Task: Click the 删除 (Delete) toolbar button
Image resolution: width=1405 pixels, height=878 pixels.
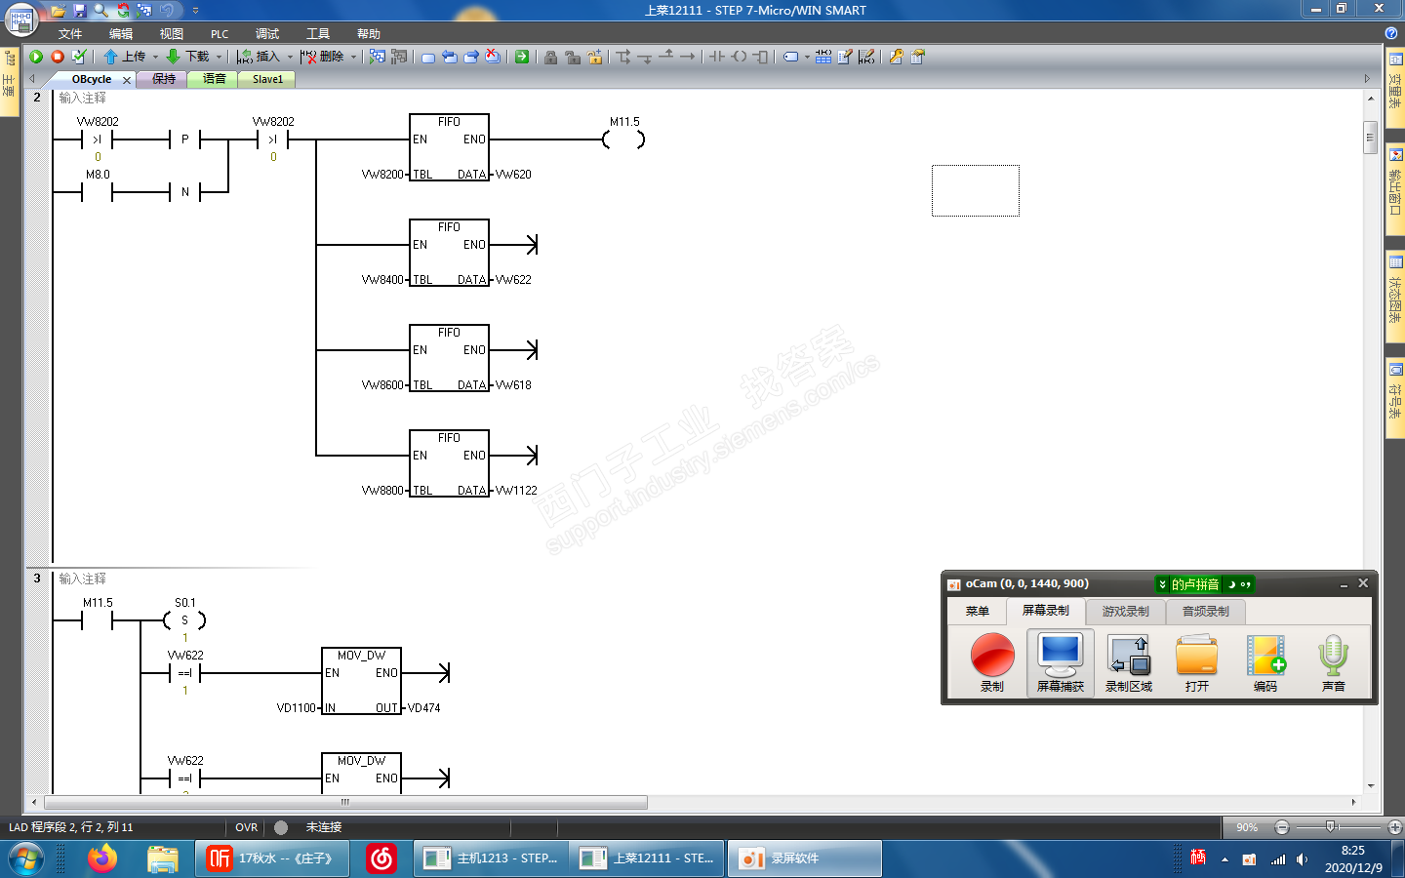Action: click(x=322, y=57)
